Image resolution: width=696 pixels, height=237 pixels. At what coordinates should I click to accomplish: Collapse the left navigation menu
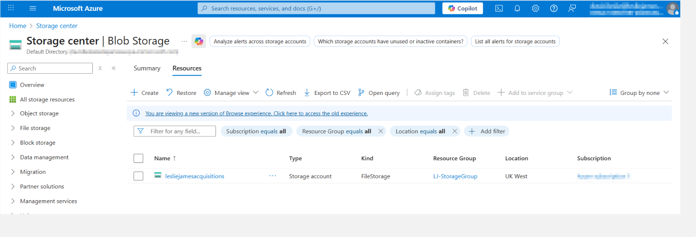tap(114, 68)
